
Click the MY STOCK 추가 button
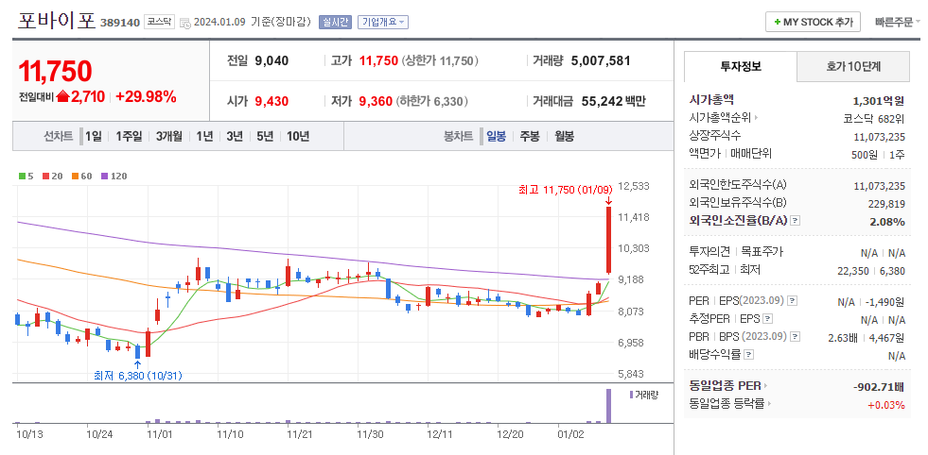[x=814, y=22]
